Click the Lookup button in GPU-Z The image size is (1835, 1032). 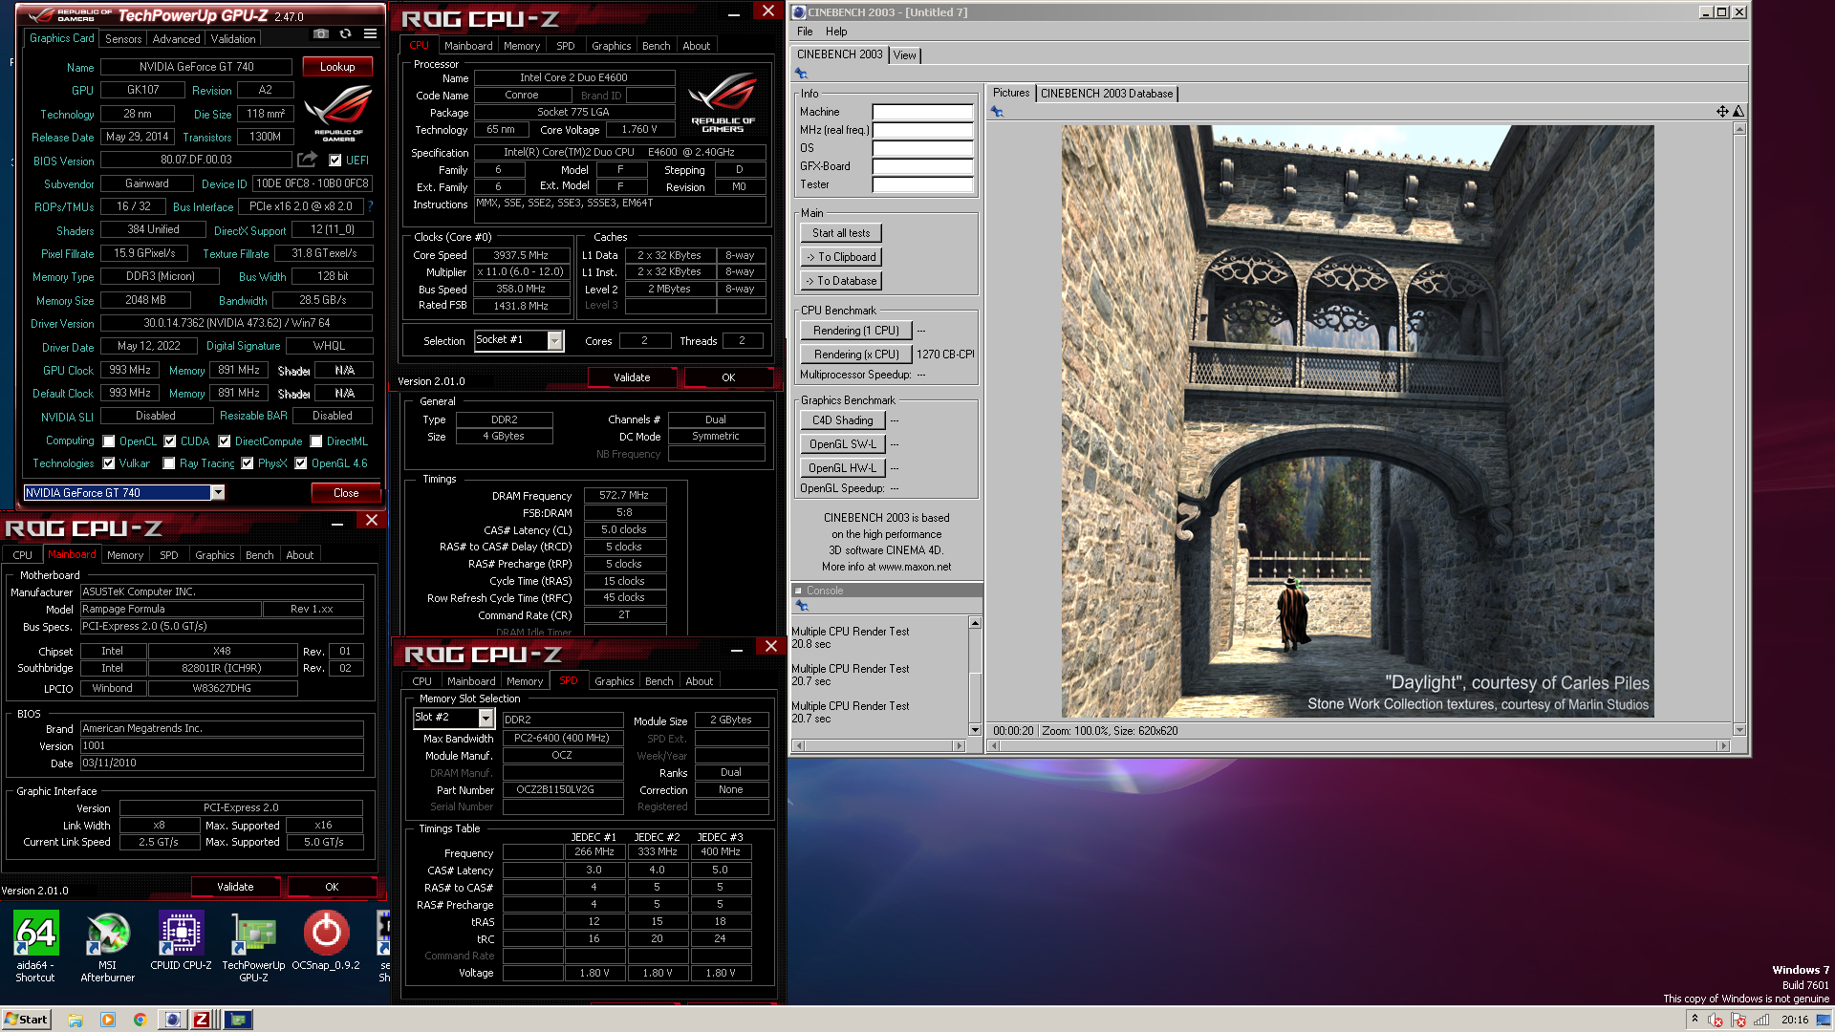337,67
